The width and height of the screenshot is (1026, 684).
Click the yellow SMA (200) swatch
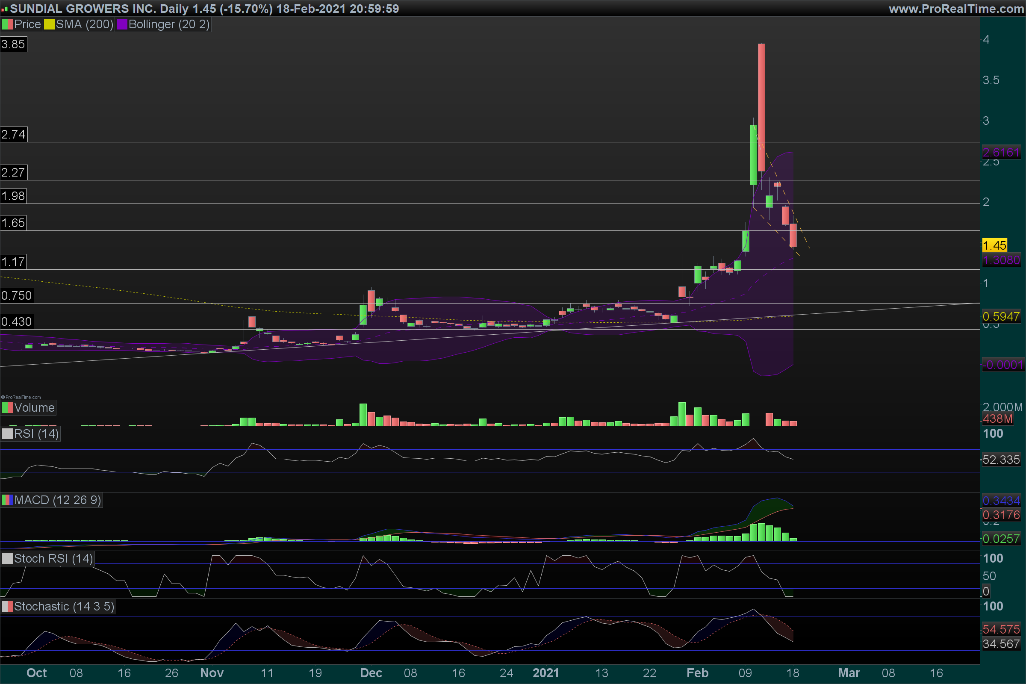coord(49,24)
